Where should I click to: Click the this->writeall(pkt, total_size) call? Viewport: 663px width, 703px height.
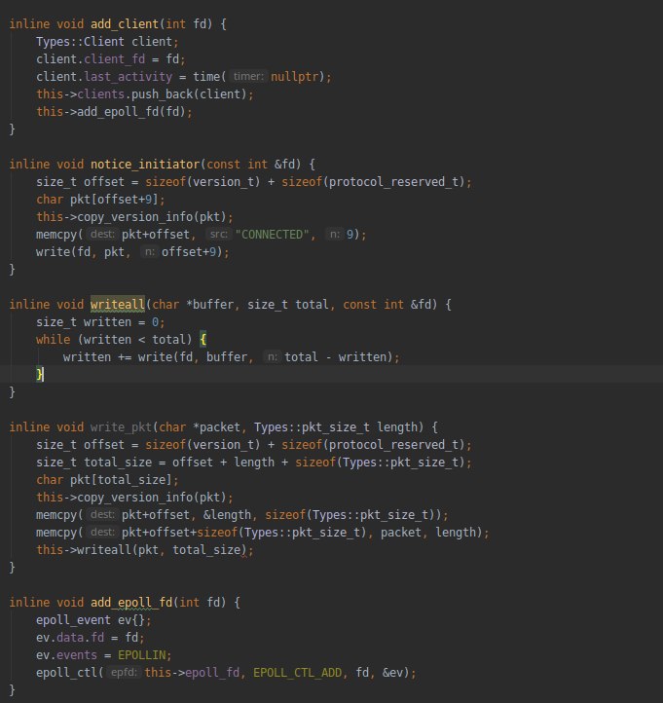click(145, 550)
